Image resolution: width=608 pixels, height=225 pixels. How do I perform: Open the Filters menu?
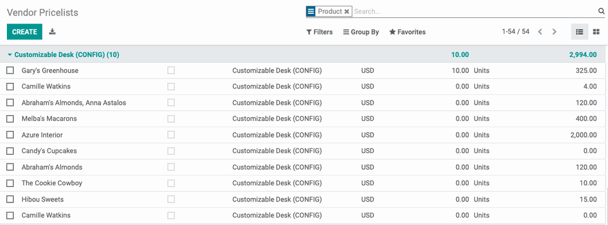point(319,32)
